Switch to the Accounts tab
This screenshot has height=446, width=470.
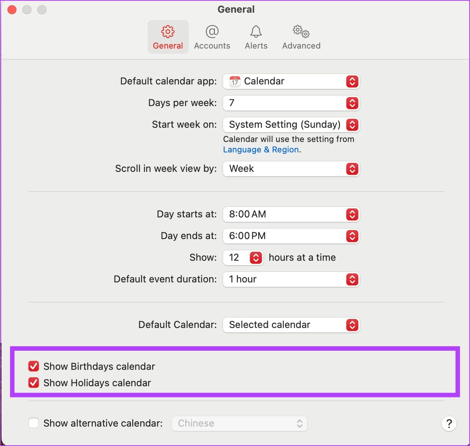coord(212,37)
